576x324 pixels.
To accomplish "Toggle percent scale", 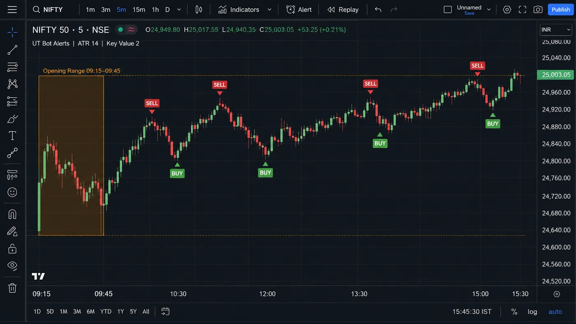I will coord(514,312).
